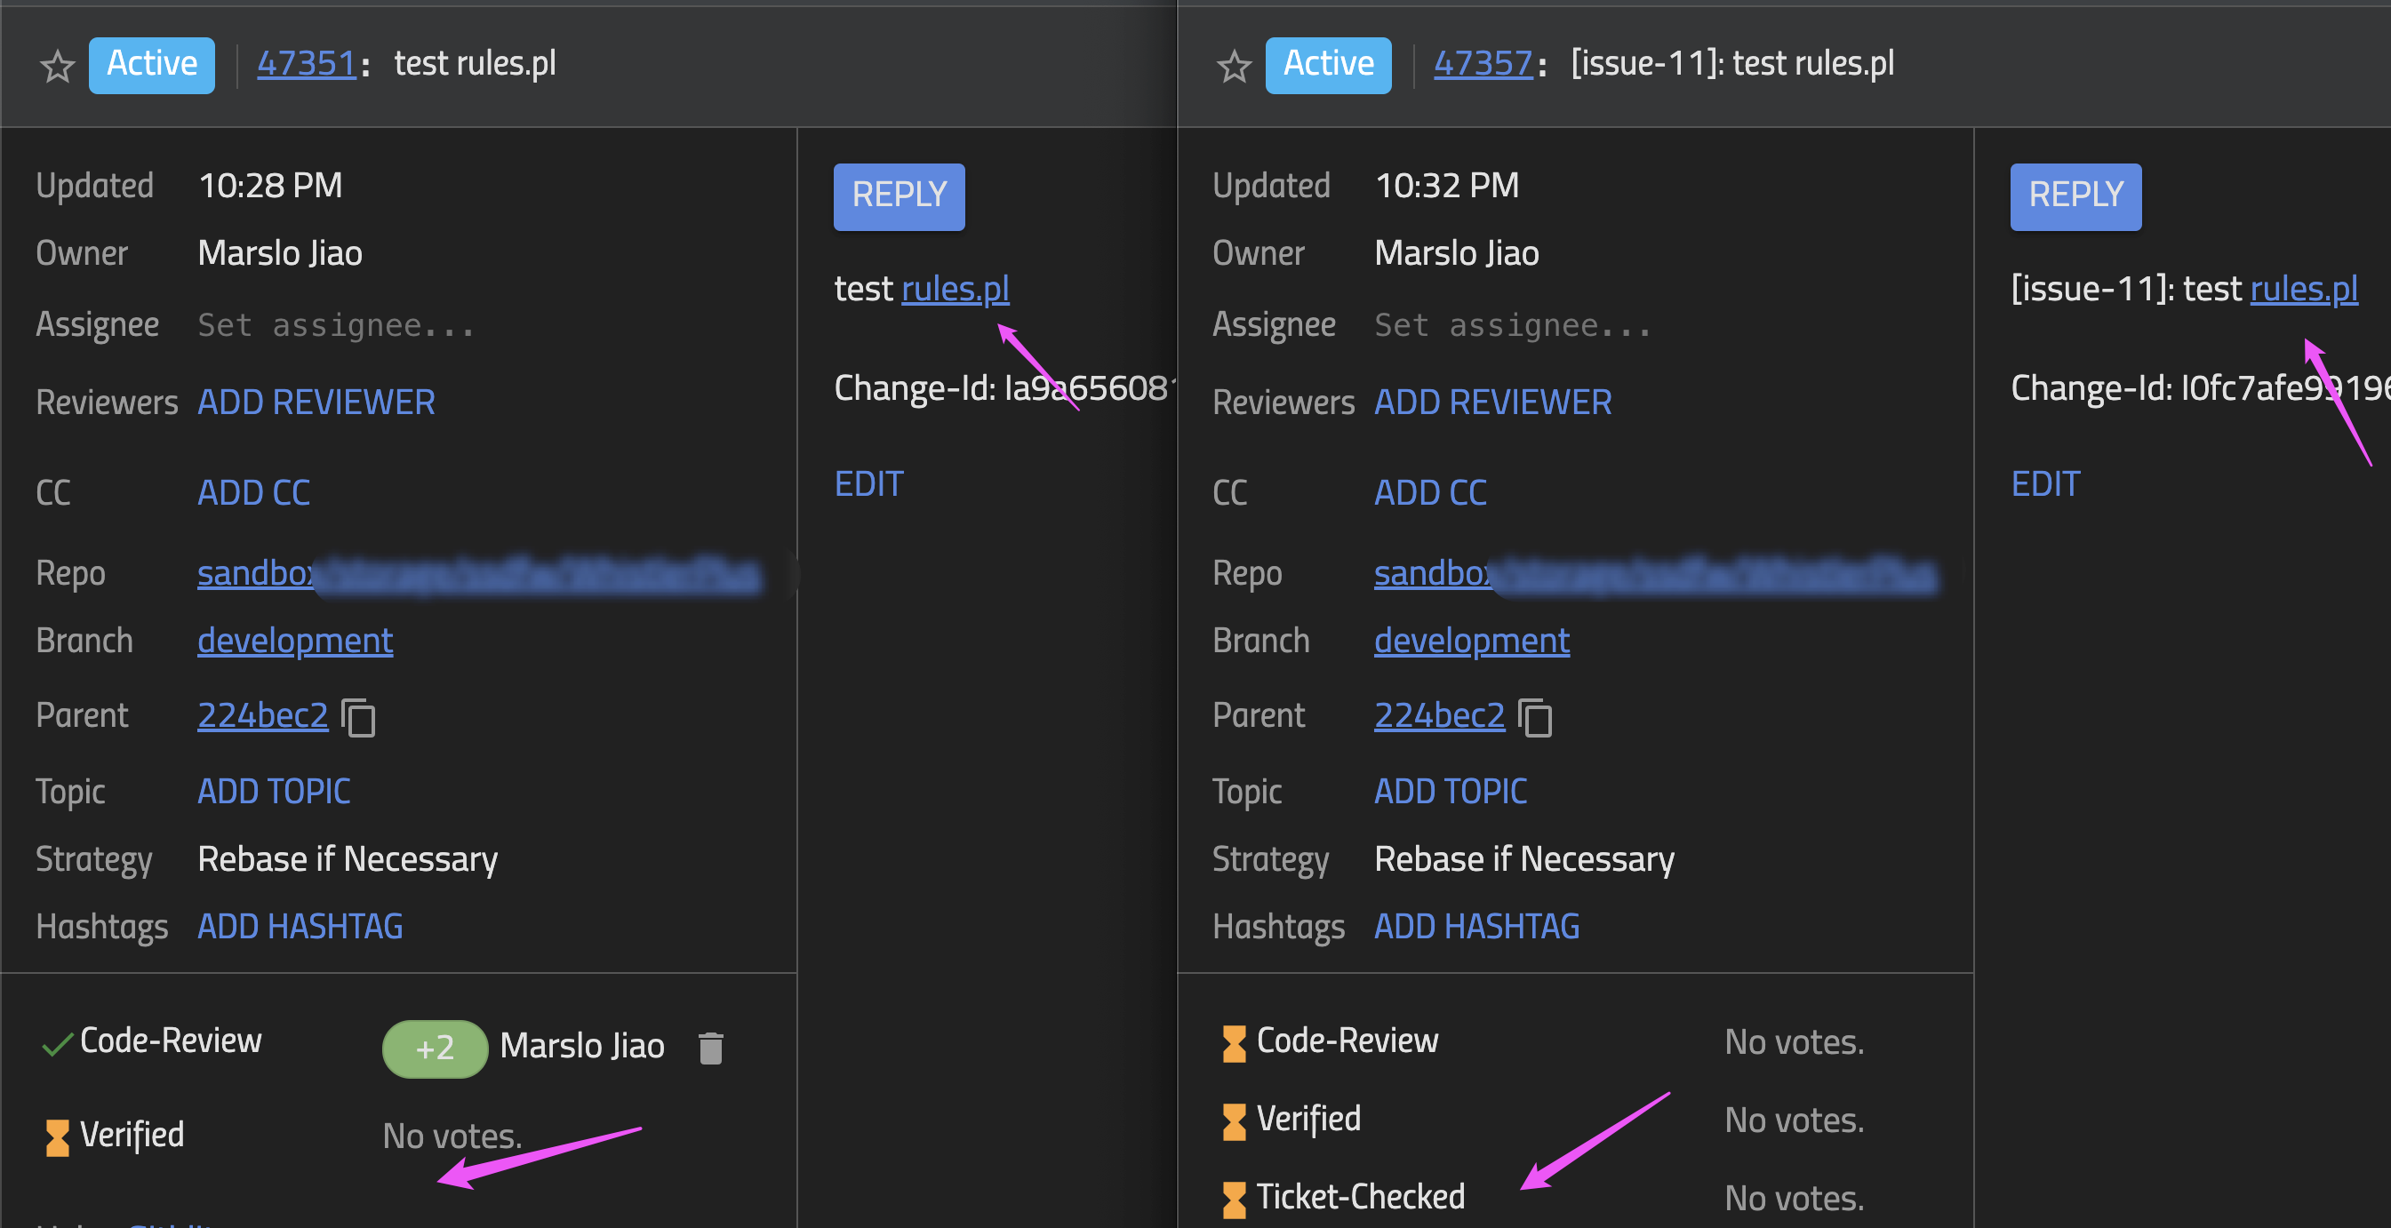This screenshot has height=1228, width=2391.
Task: Add topic to change 47351
Action: click(x=274, y=791)
